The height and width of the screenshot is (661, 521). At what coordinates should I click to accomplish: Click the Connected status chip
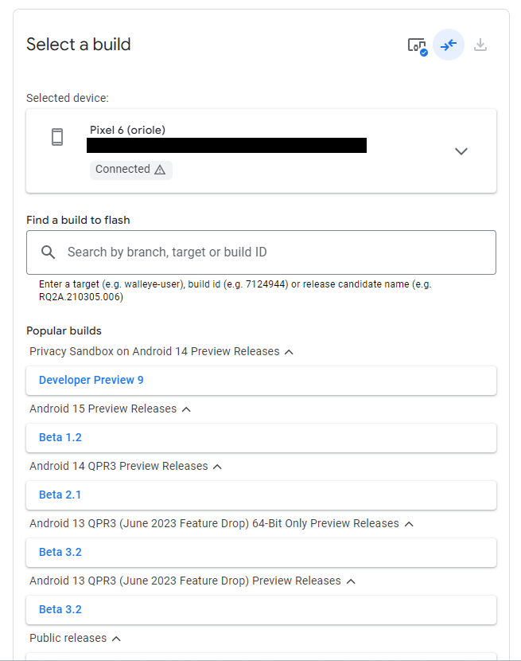123,170
